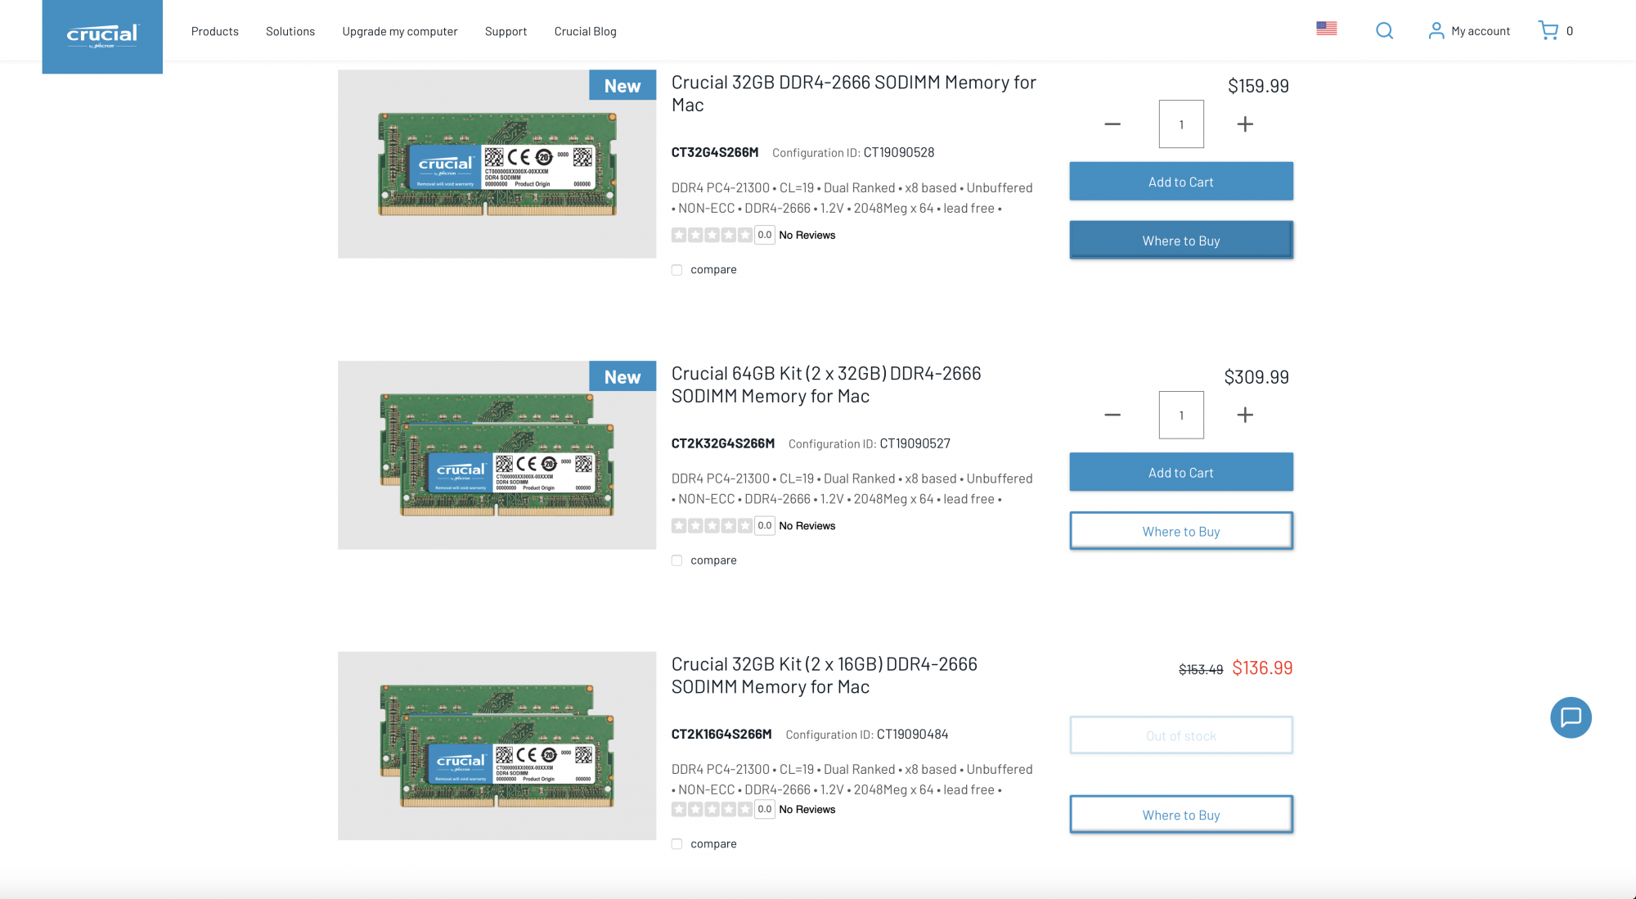Open the My account user icon
This screenshot has width=1636, height=899.
[x=1436, y=30]
